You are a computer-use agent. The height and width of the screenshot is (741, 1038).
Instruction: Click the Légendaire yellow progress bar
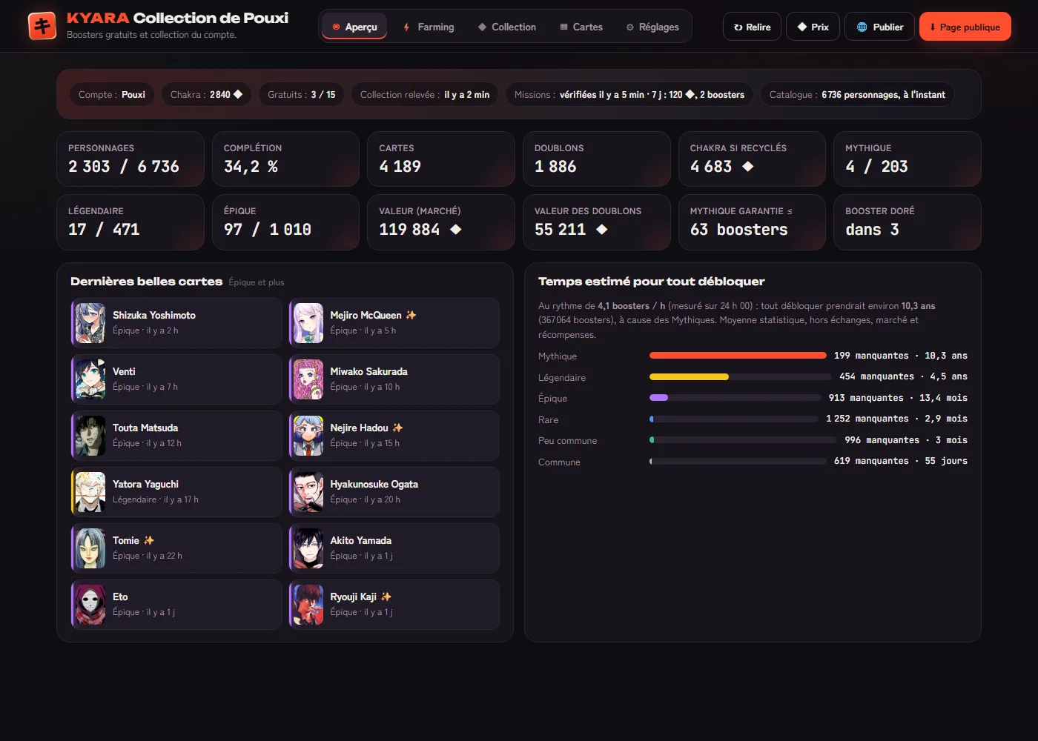(x=689, y=376)
